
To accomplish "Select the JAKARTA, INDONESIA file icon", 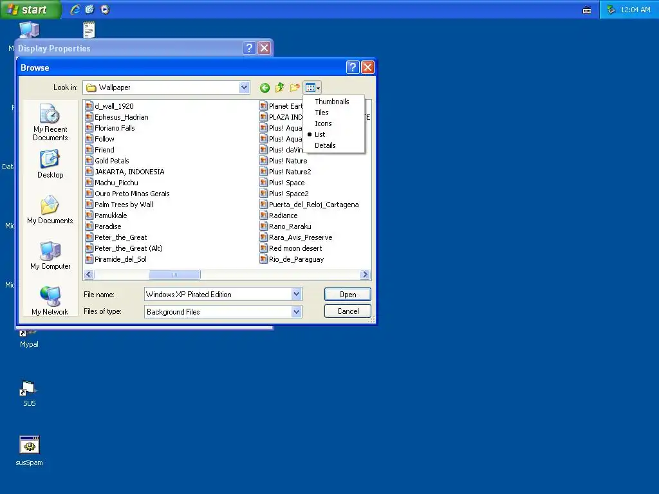I will click(89, 171).
